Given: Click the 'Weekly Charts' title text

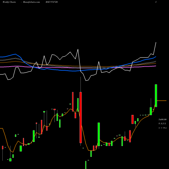Looking at the screenshot, I should (9, 2).
